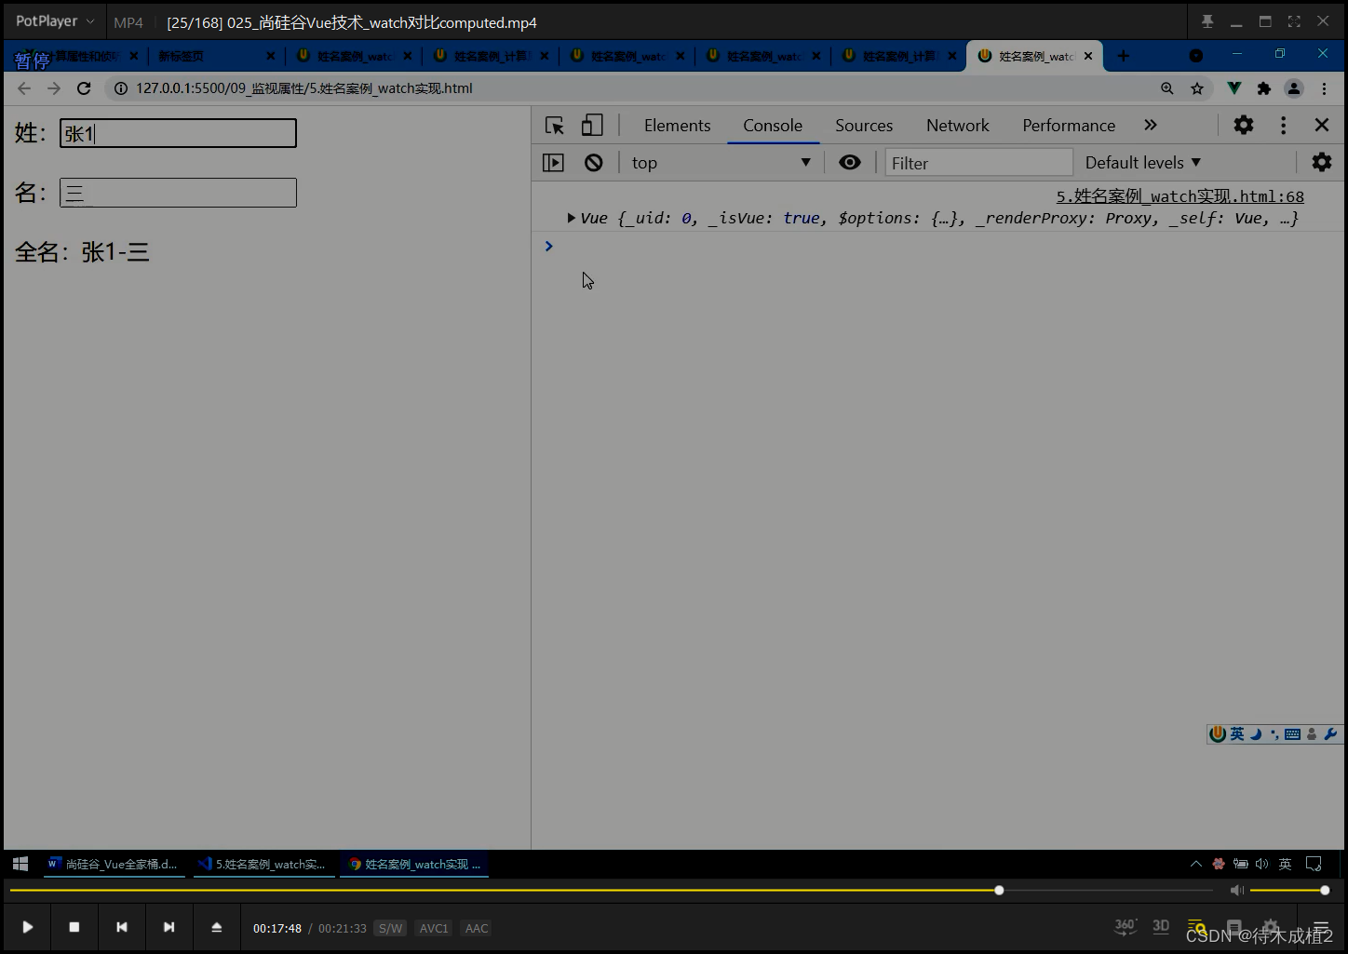Open the extensions puzzle icon

(x=1263, y=88)
